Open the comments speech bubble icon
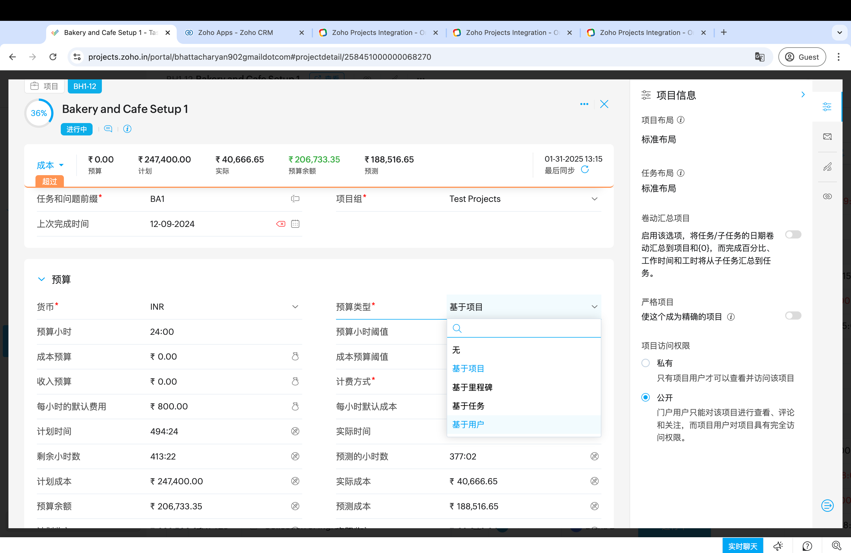The width and height of the screenshot is (851, 553). (x=108, y=129)
